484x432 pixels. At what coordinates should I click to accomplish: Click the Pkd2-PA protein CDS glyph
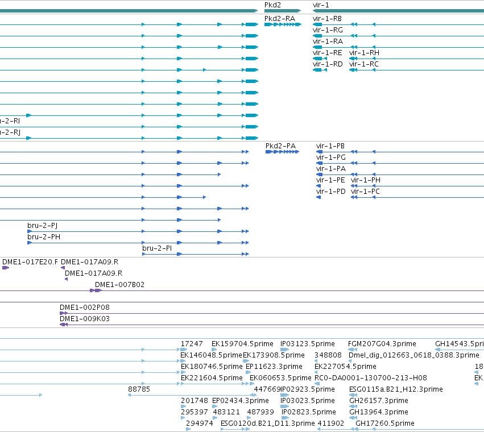[282, 152]
